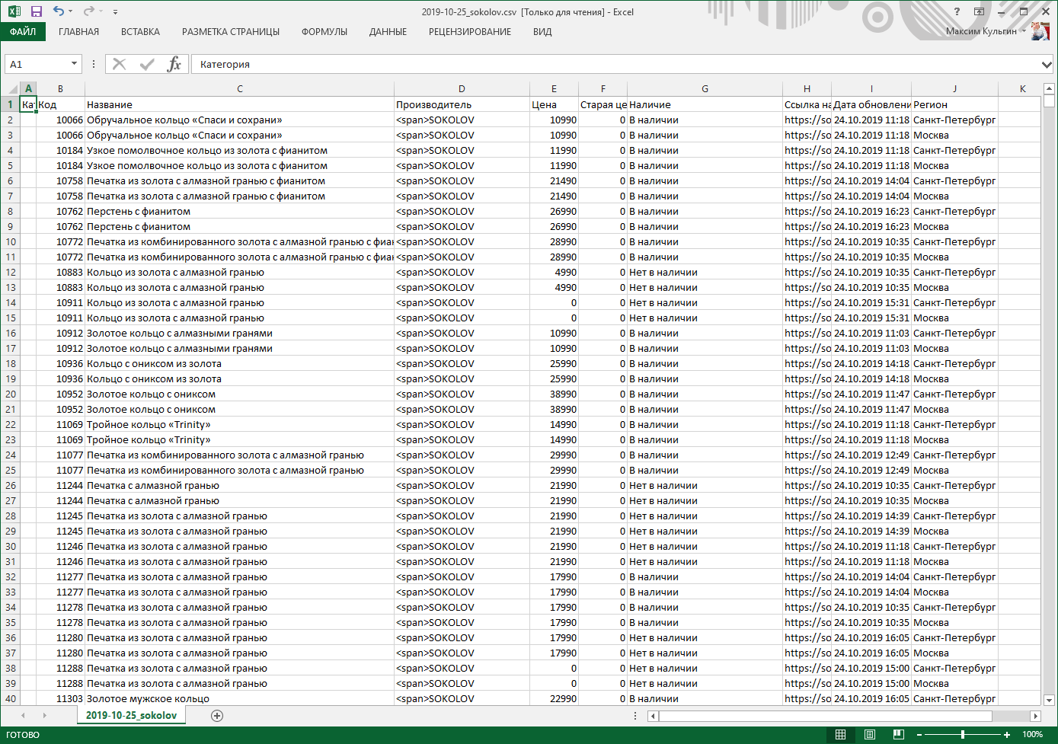
Task: Click the 100% zoom level button
Action: click(1032, 734)
